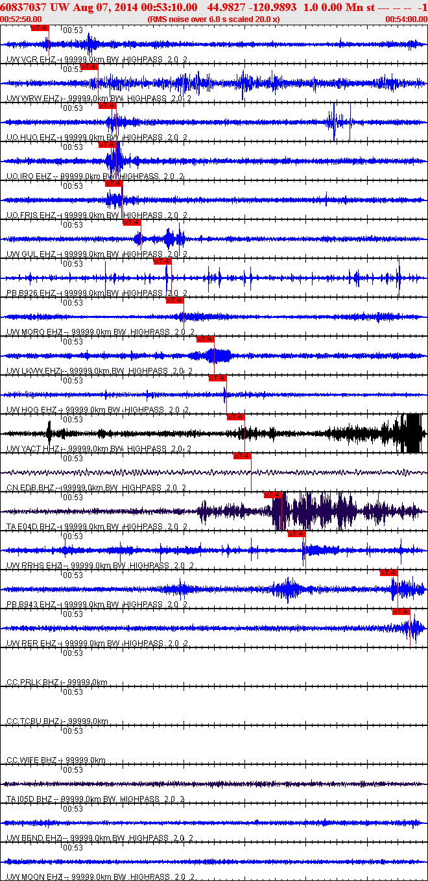Select the UW GUL EHZ station label
Viewport: 428px width, 881px height.
97,254
